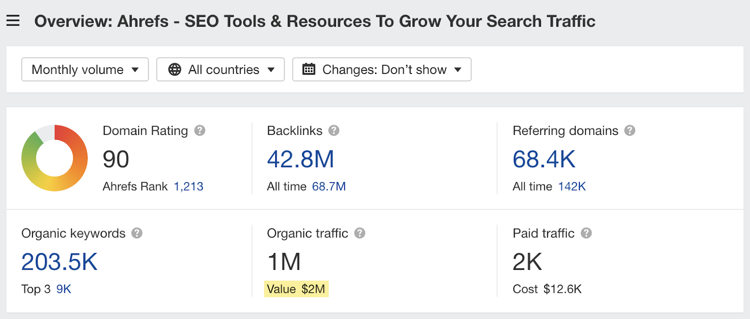Expand the Monthly volume dropdown
The image size is (750, 319).
tap(85, 70)
